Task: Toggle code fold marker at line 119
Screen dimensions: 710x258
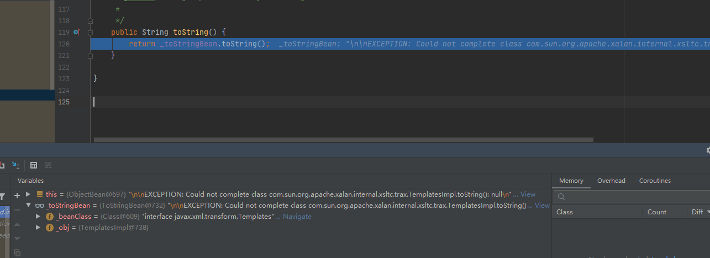Action: click(90, 33)
